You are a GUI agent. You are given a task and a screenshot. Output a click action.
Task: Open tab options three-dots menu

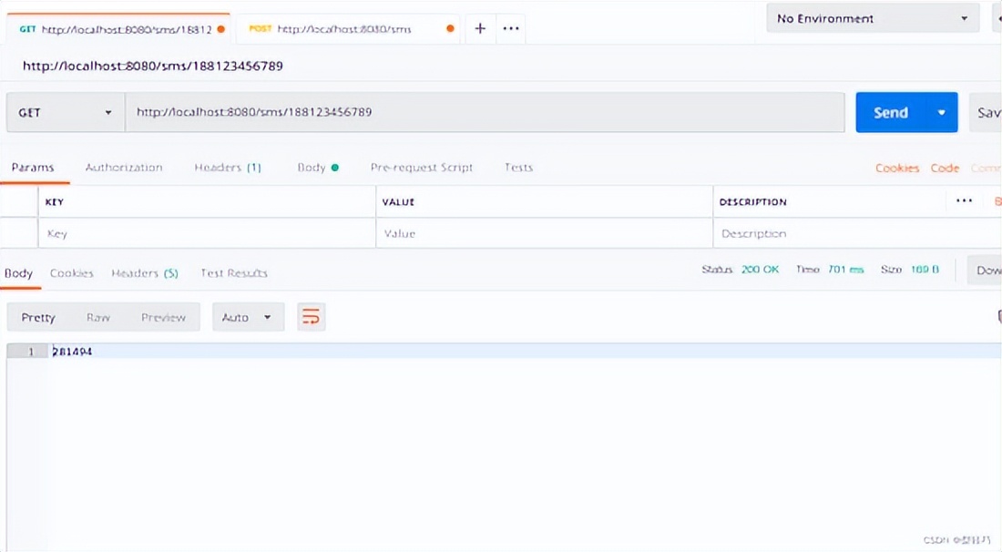point(511,29)
